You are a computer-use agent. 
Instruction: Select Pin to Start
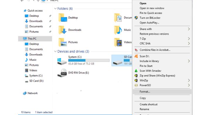[x=162, y=66]
